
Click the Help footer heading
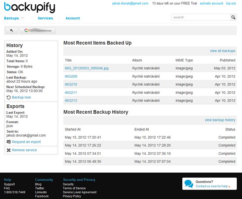[x=7, y=179]
